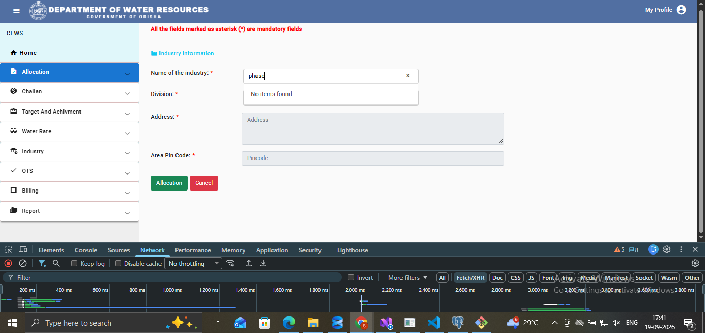Expand the Allocation sidebar menu
The height and width of the screenshot is (333, 705).
[69, 72]
